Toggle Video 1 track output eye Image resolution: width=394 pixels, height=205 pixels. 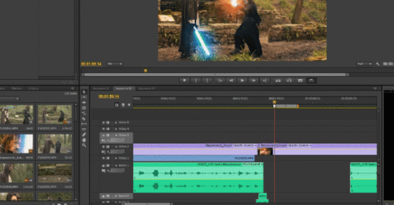(103, 158)
